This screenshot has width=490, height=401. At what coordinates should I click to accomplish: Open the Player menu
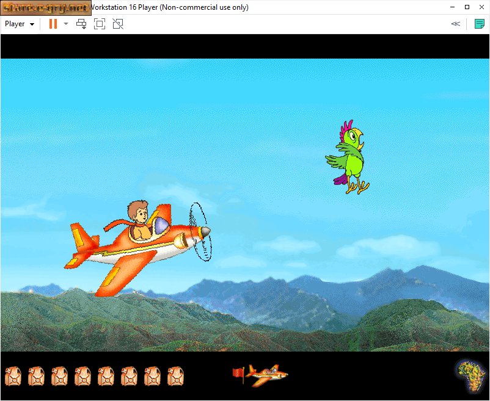[x=20, y=24]
